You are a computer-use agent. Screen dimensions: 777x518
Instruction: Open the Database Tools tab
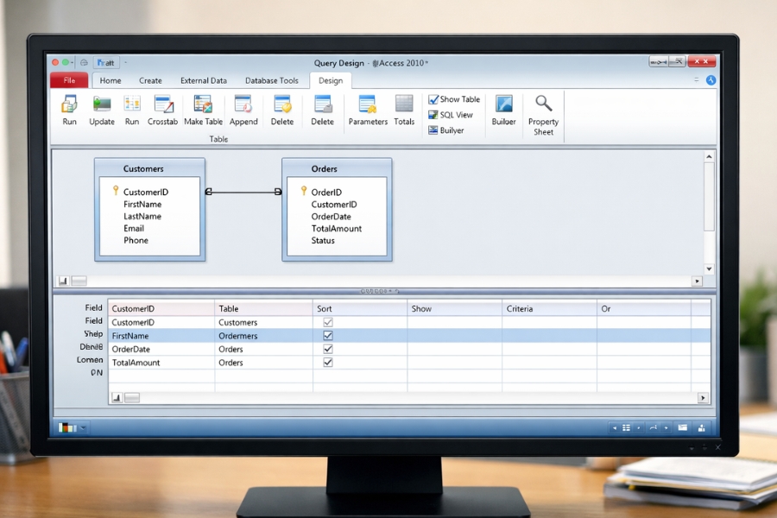272,80
